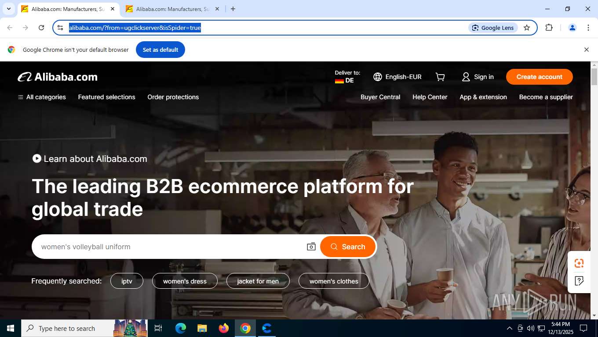This screenshot has width=598, height=337.
Task: Click the page vertical scrollbar thumb
Action: click(594, 77)
